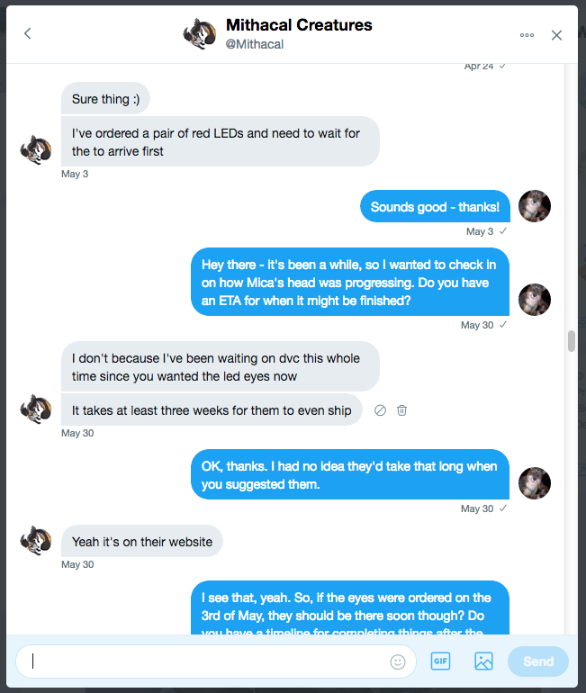
Task: Click the 'Sounds good - thanks!' bubble
Action: [x=435, y=206]
